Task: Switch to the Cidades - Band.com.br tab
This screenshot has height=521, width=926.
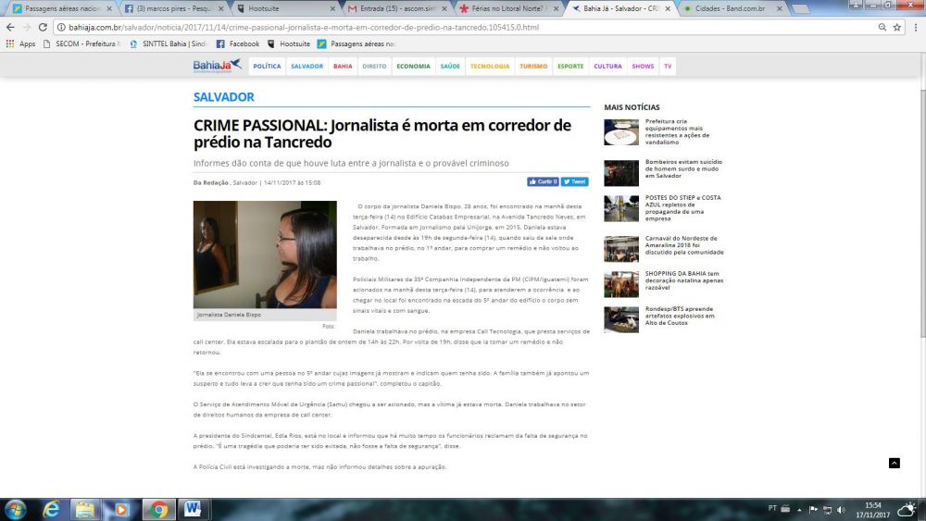Action: 727,8
